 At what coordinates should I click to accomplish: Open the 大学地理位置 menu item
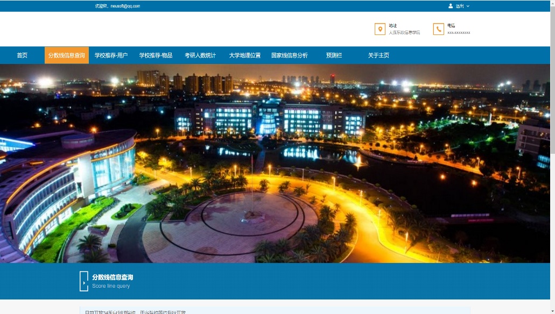point(244,55)
